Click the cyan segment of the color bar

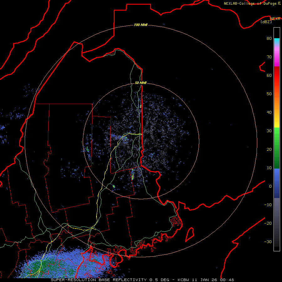pos(277,41)
